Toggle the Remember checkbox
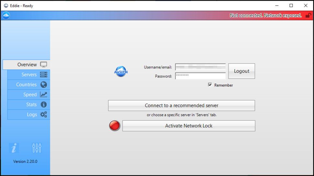Image resolution: width=314 pixels, height=176 pixels. click(x=210, y=85)
